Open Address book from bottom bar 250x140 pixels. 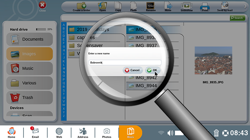tap(83, 133)
